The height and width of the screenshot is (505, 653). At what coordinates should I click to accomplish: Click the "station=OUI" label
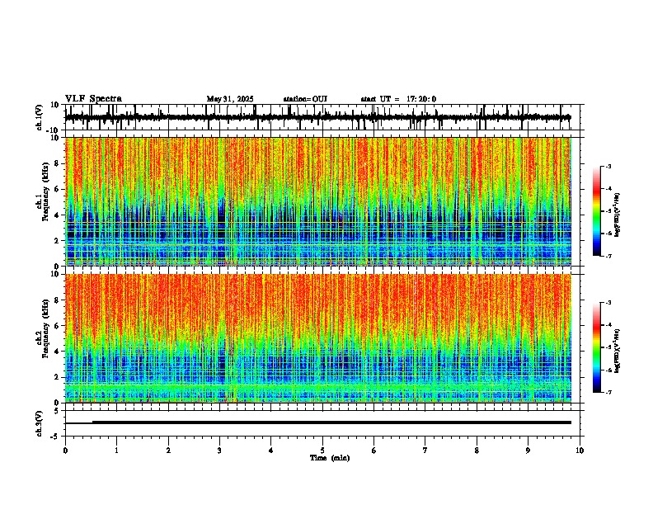coord(305,99)
